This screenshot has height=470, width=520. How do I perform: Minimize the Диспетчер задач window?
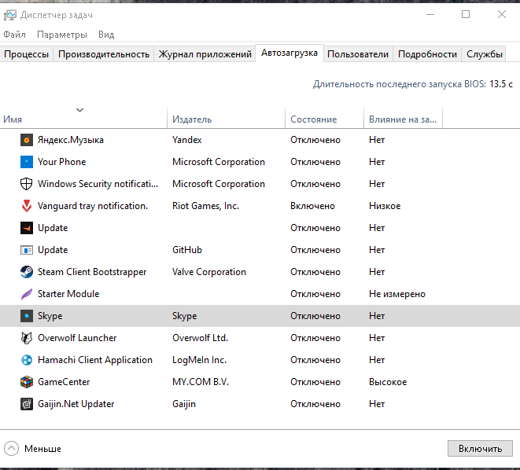pyautogui.click(x=430, y=14)
